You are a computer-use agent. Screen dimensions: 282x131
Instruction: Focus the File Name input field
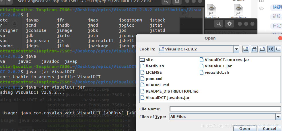225,109
